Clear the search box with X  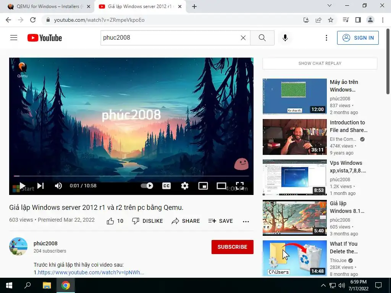243,38
